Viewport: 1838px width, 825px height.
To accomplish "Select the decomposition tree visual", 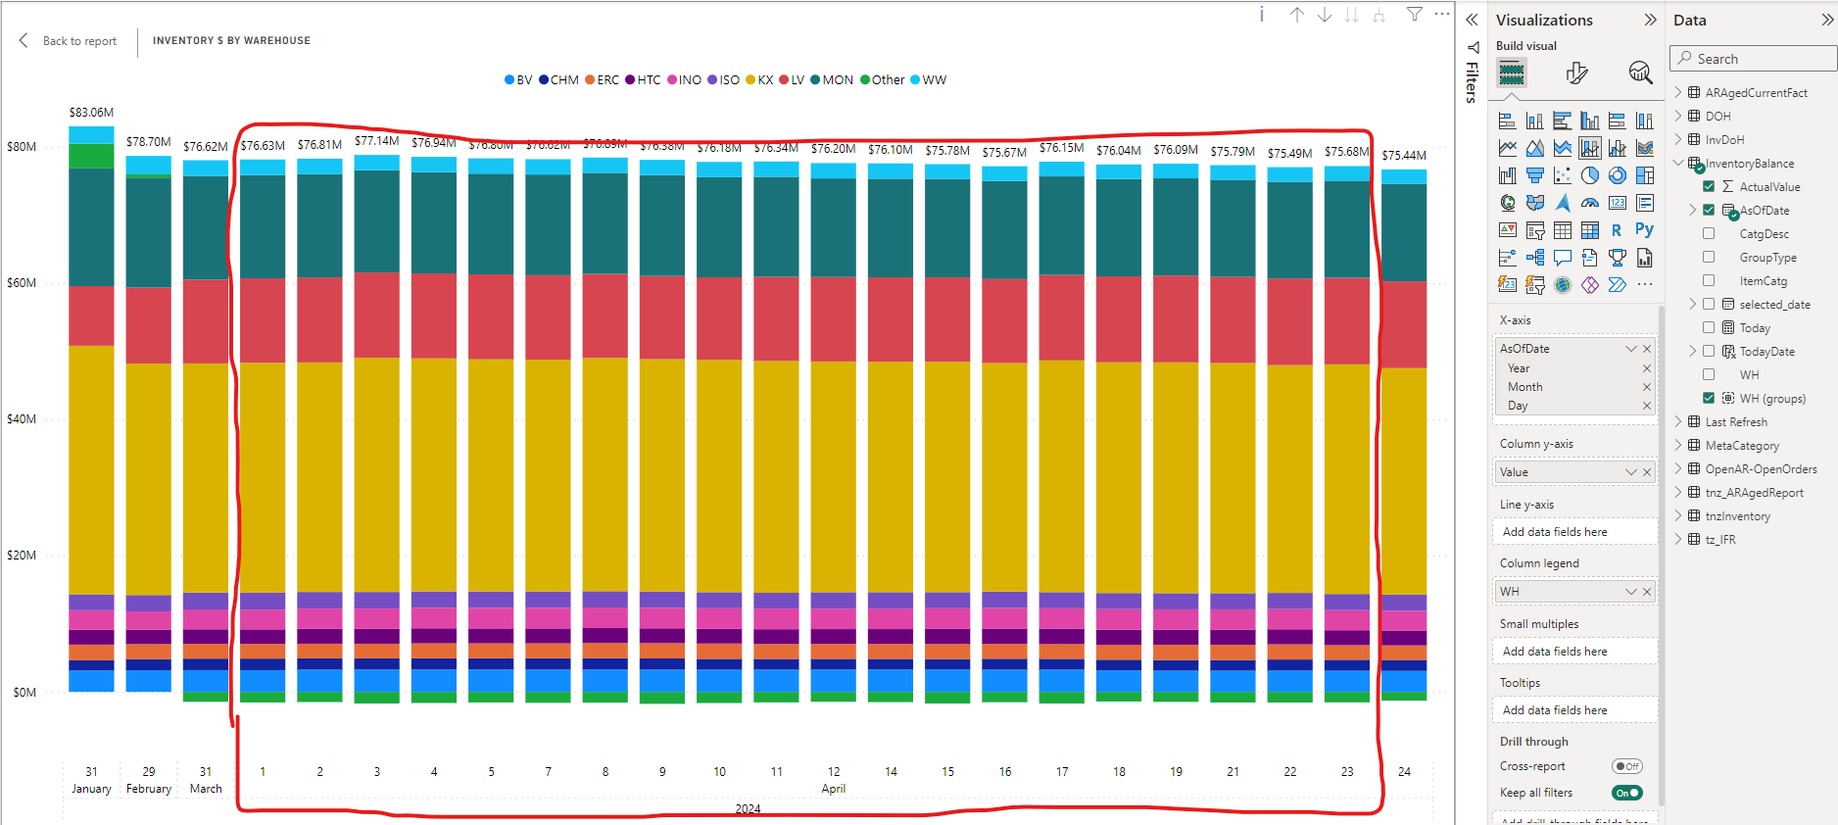I will pos(1535,258).
